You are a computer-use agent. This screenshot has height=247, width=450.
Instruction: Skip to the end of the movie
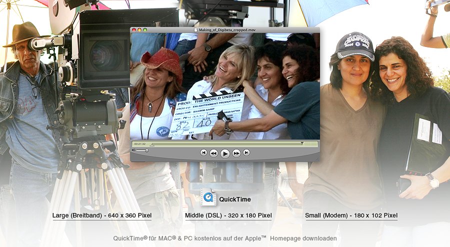point(246,152)
